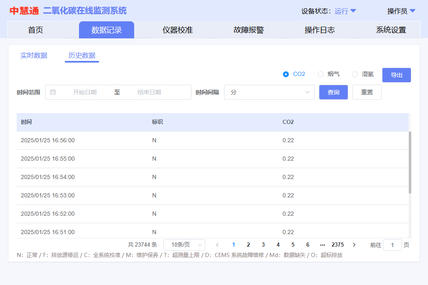Open the 10条/页 page size dropdown
The width and height of the screenshot is (428, 285).
click(x=184, y=245)
